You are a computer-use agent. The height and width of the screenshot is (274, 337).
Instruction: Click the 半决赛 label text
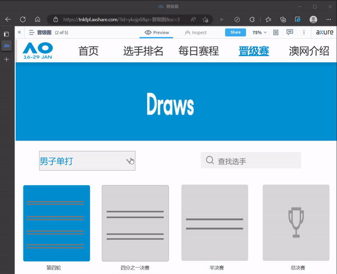pos(217,268)
